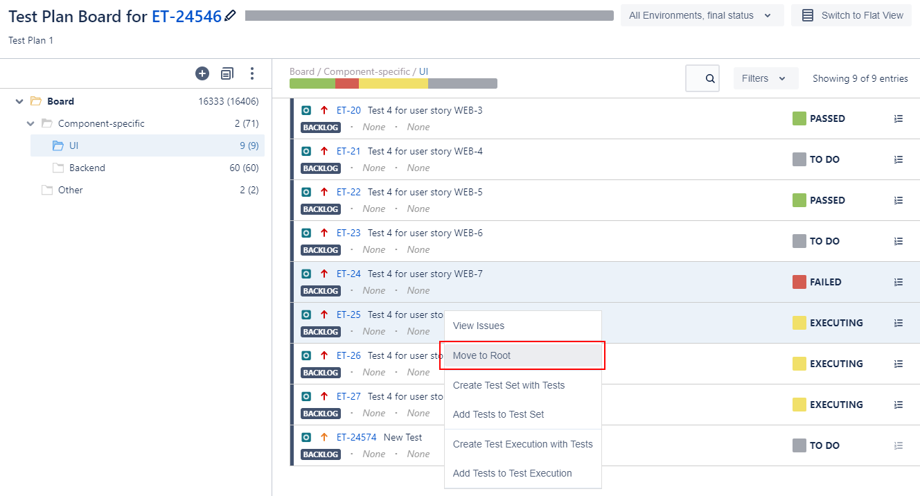Screen dimensions: 920x496
Task: Open the All Environments, final status dropdown
Action: [702, 15]
